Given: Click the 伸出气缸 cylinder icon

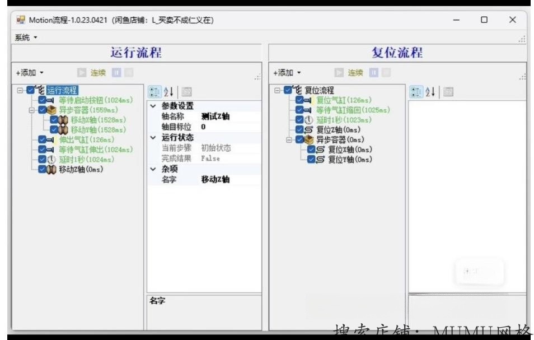Looking at the screenshot, I should pyautogui.click(x=51, y=139).
